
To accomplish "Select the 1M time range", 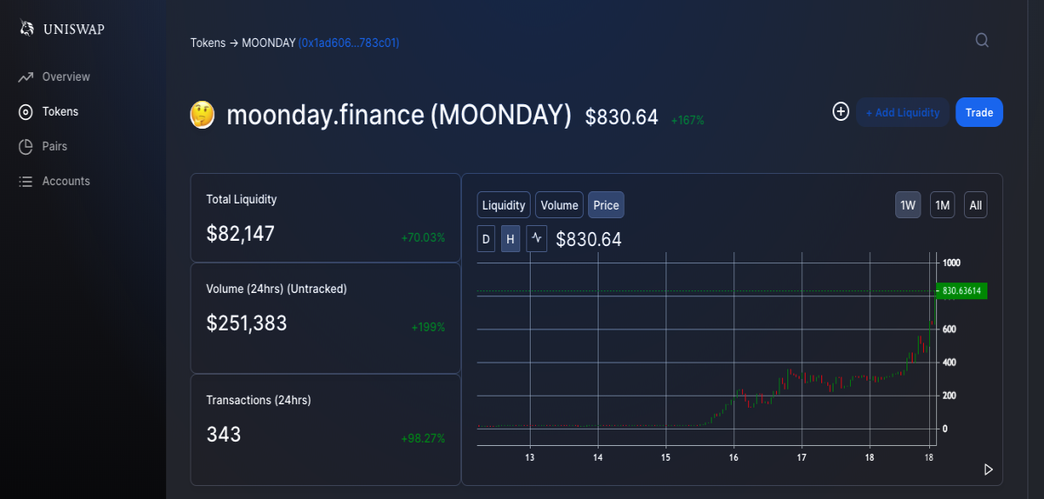I will 942,205.
